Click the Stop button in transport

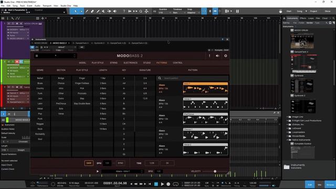[x=156, y=184]
